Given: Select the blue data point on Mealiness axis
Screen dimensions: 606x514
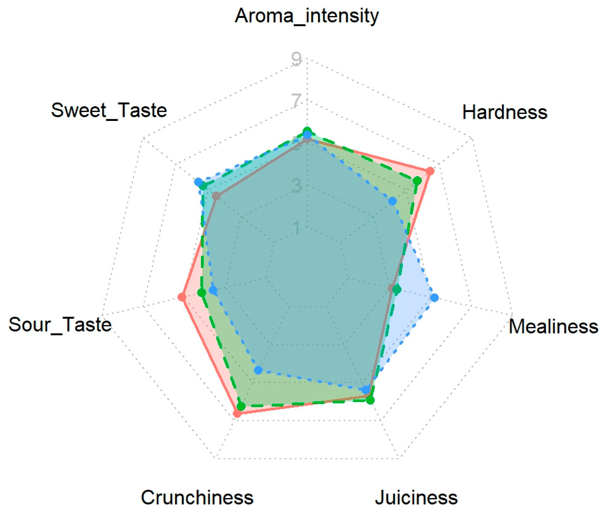Looking at the screenshot, I should tap(434, 298).
